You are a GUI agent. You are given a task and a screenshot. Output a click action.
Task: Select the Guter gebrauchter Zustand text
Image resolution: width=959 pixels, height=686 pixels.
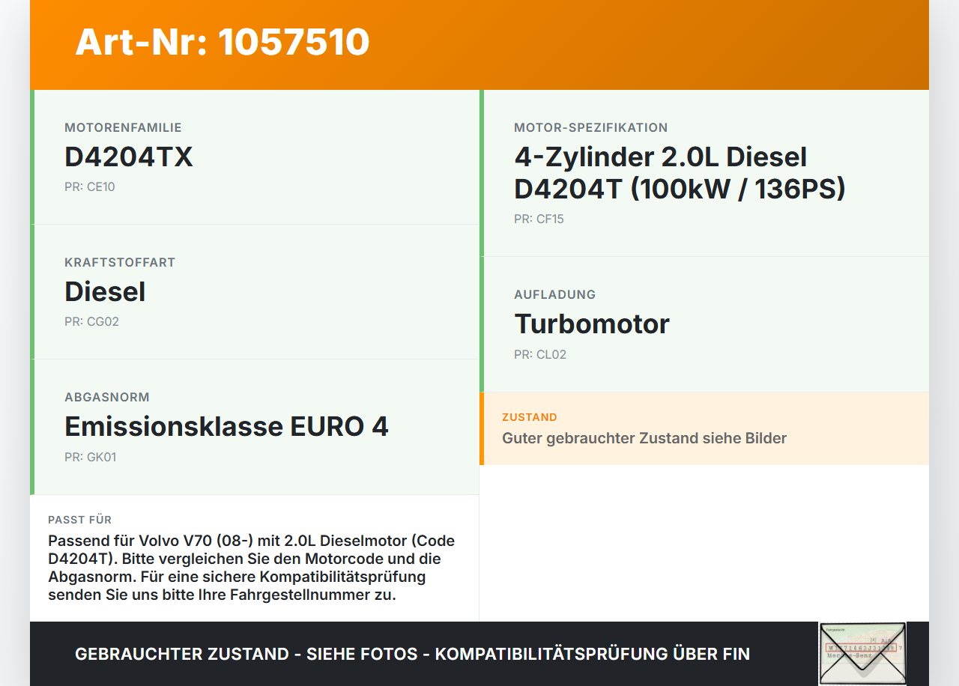644,438
